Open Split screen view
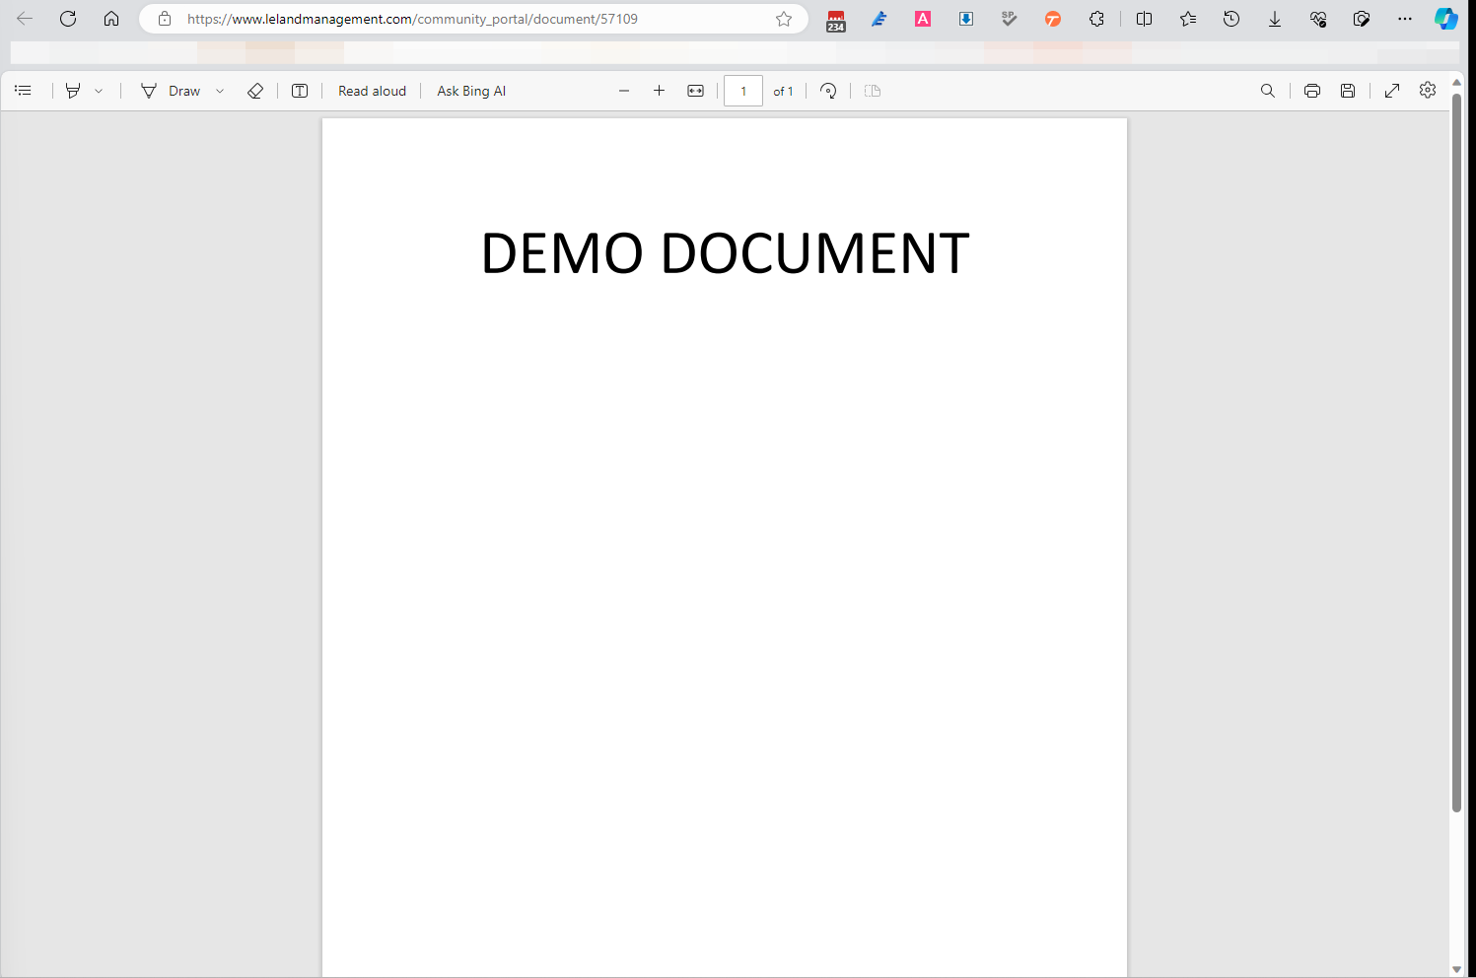 point(1144,19)
